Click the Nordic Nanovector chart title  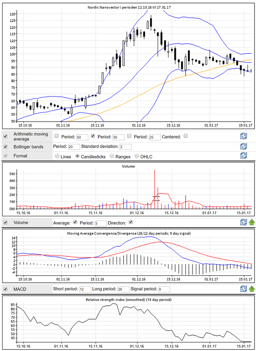coord(129,7)
